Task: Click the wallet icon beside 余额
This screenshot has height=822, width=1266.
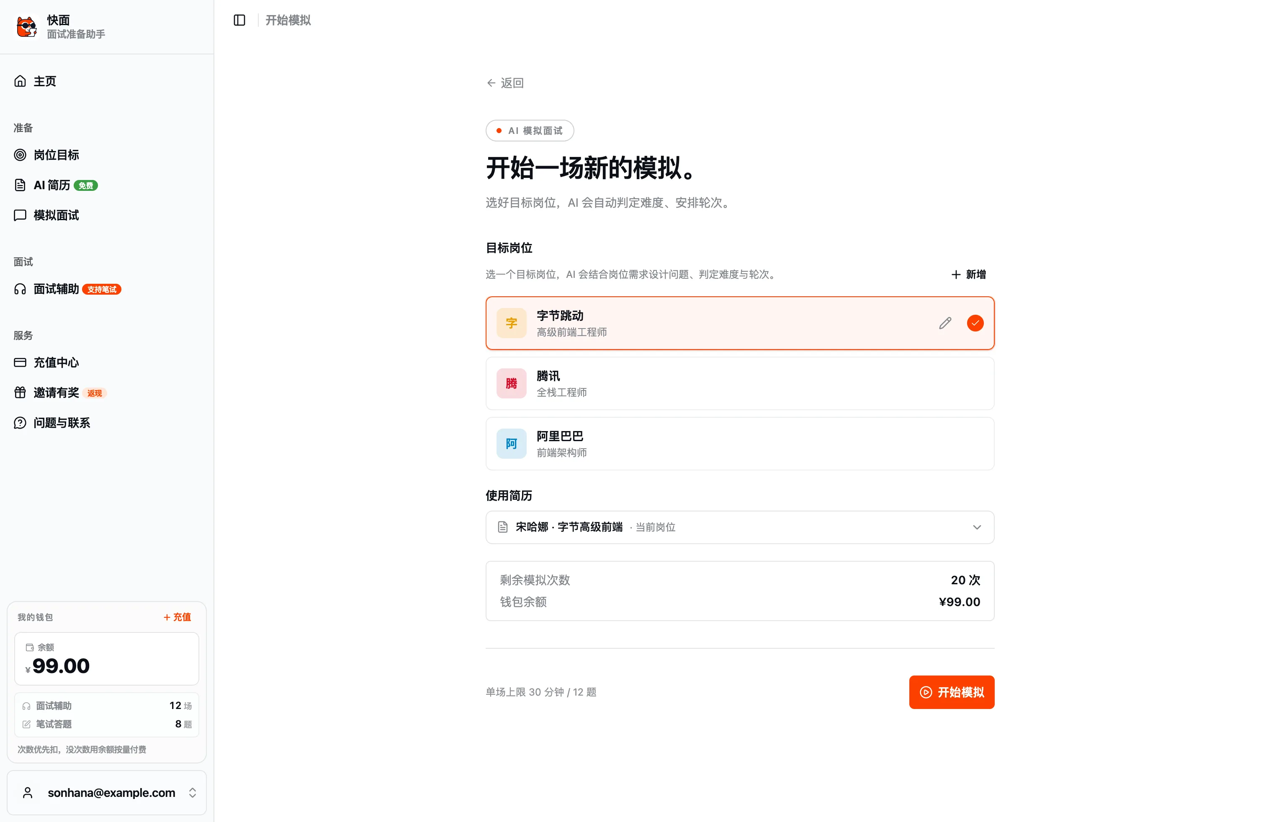Action: coord(30,647)
